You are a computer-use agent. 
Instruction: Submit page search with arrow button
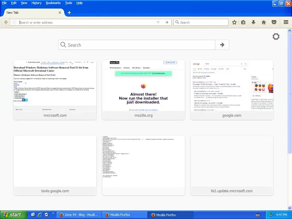222,45
